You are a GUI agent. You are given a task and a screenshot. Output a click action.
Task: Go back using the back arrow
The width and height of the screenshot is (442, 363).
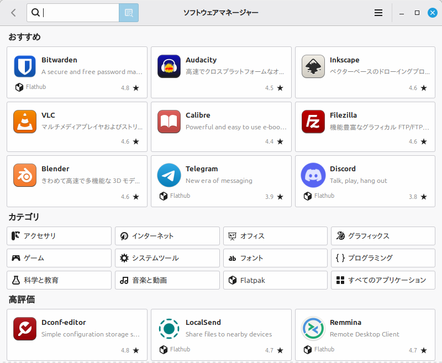point(13,13)
